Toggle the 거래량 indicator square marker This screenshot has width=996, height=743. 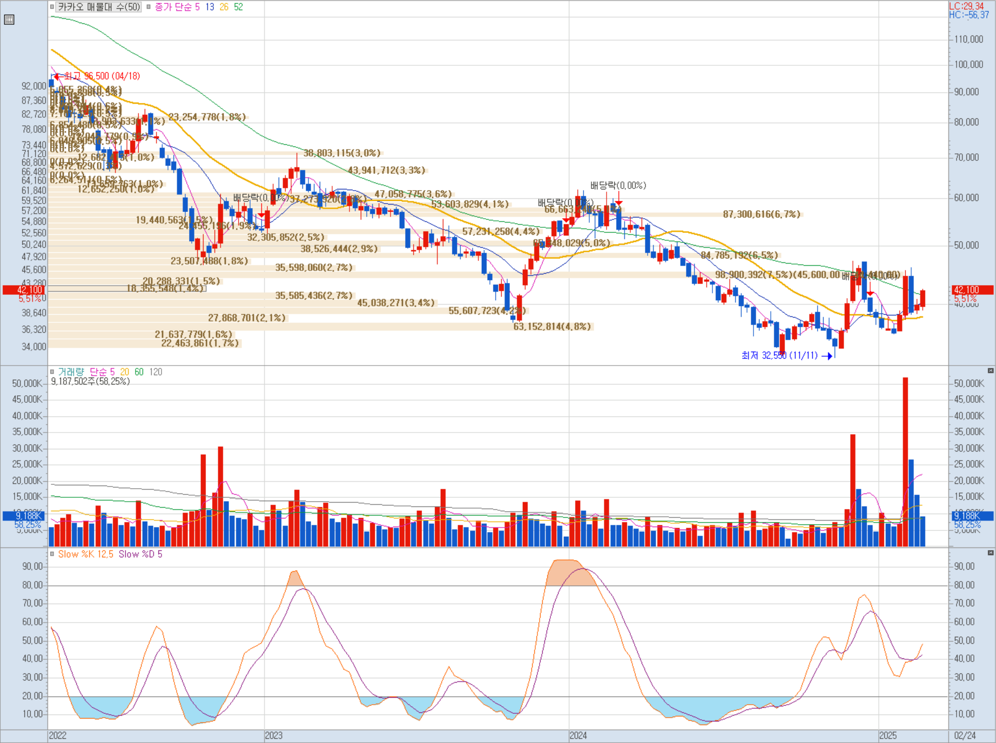[52, 371]
